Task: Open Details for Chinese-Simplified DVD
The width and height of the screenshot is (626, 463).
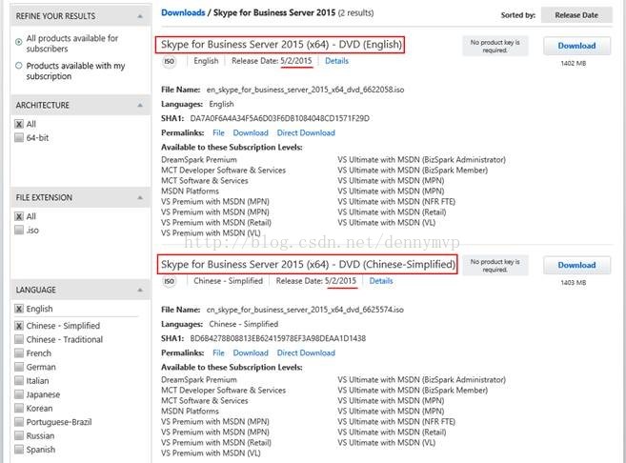Action: click(x=381, y=281)
